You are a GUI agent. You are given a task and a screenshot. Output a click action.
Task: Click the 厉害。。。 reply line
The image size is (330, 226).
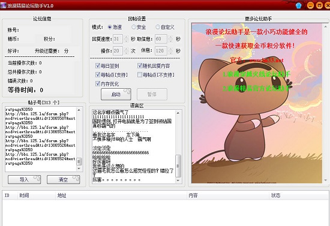click(x=116, y=180)
